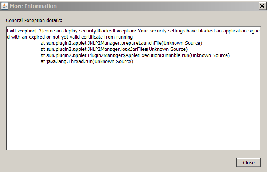
Task: Click the Java coffee cup title bar icon
Action: [x=5, y=6]
